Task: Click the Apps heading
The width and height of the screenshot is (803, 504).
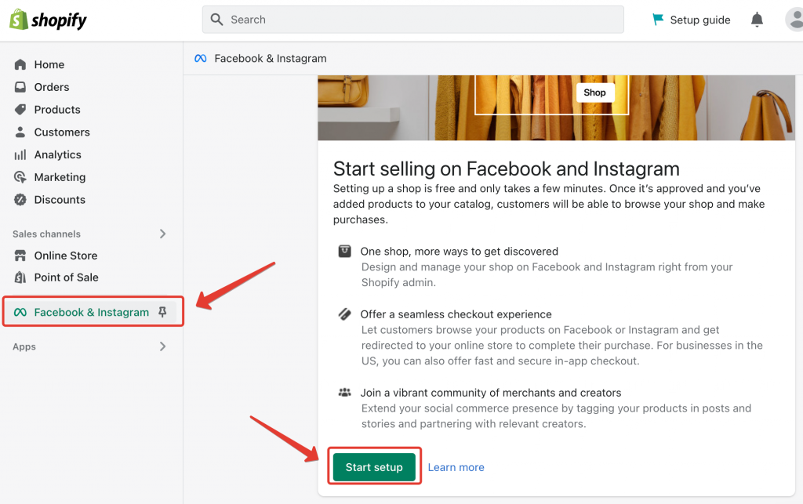Action: click(24, 346)
